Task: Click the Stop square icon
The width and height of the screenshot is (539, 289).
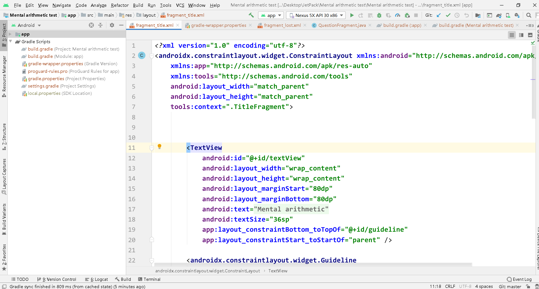Action: coord(416,15)
